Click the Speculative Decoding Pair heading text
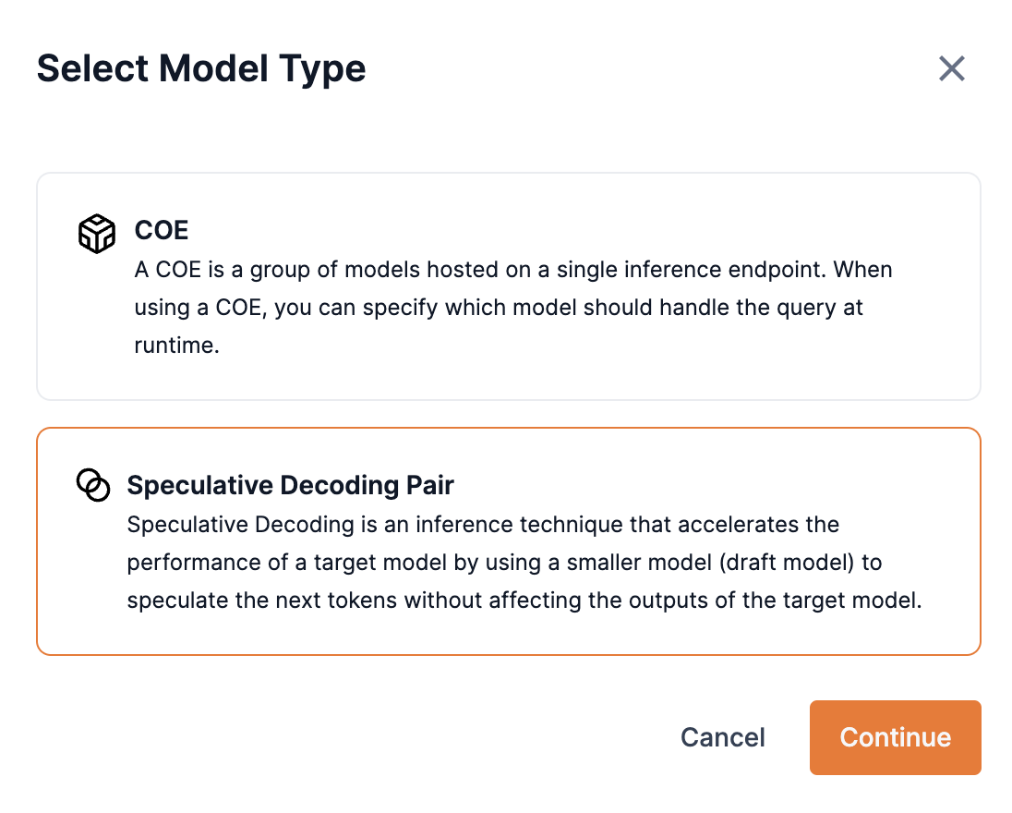This screenshot has width=1012, height=813. (x=290, y=484)
